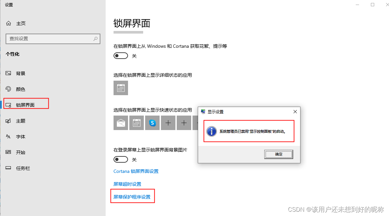Focus the 查找设置 search field

pyautogui.click(x=53, y=39)
